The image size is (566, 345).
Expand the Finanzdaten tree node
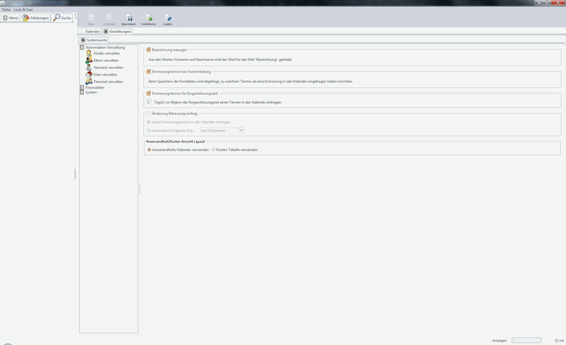click(82, 87)
